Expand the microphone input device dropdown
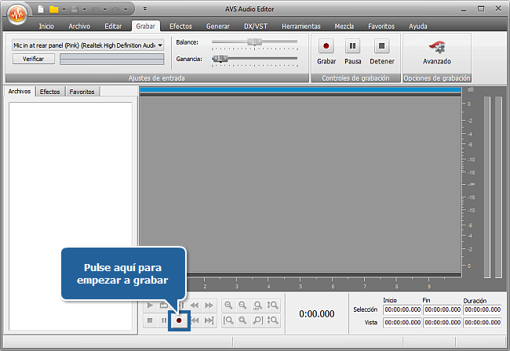The height and width of the screenshot is (351, 510). 160,45
